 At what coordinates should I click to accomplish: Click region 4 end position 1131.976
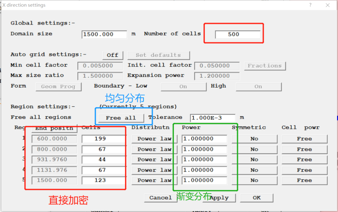54,170
